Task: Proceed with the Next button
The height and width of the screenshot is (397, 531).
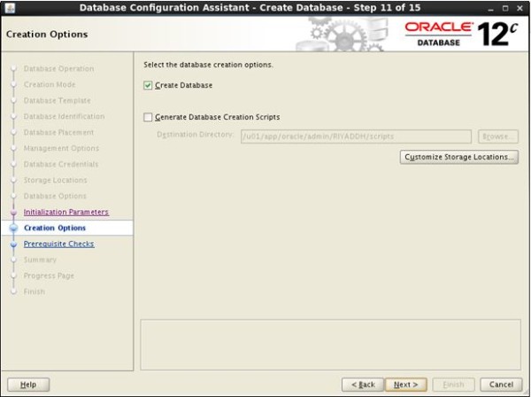Action: pos(405,385)
